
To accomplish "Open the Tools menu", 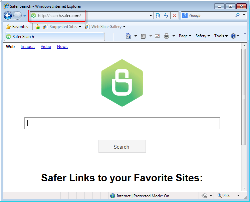I will coord(221,36).
